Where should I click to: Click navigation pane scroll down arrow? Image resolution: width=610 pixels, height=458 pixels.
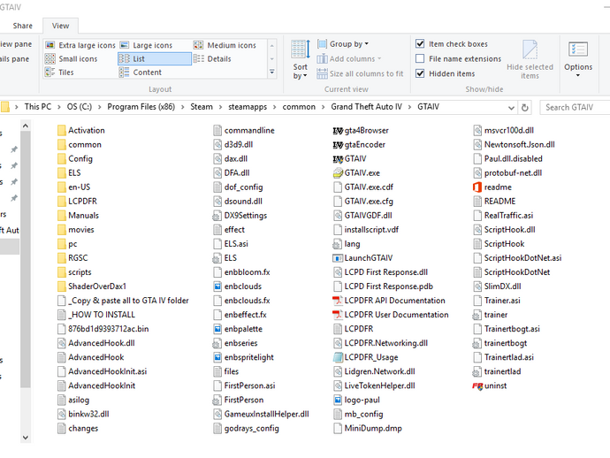click(x=26, y=438)
